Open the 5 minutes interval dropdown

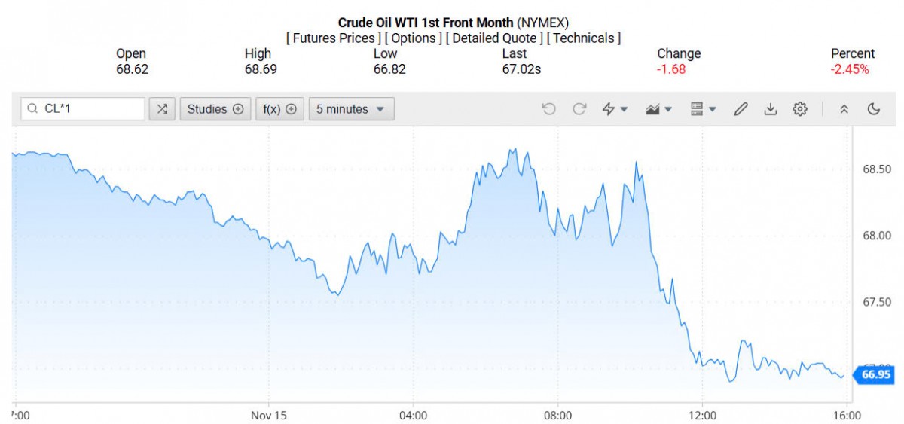point(351,109)
